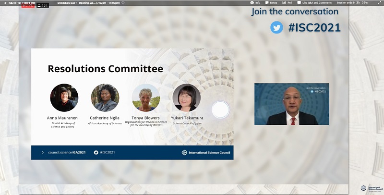
Task: Click the attendee count badge showing 134
Action: tap(43, 5)
